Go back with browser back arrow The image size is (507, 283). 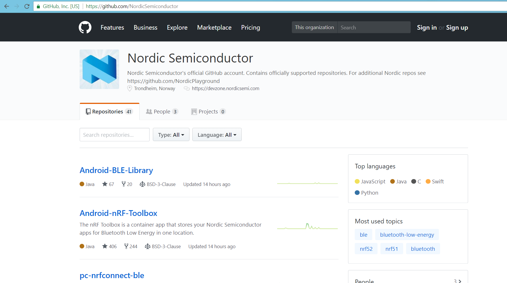(x=7, y=6)
